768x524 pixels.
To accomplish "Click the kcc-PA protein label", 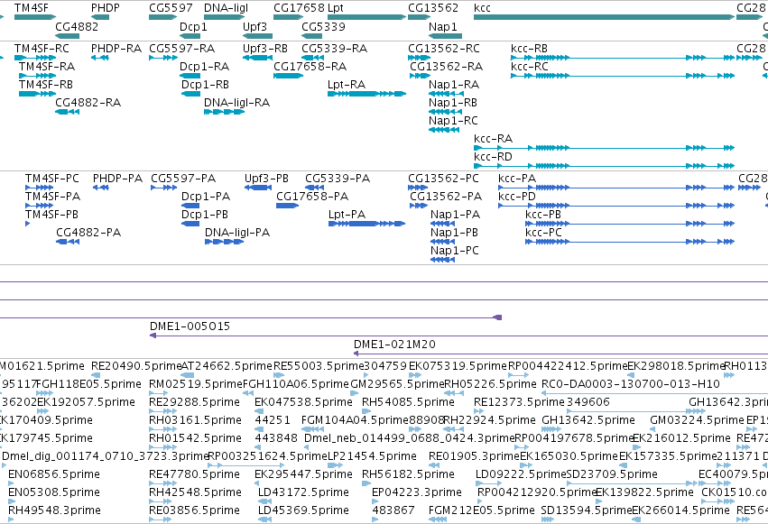I will (517, 179).
